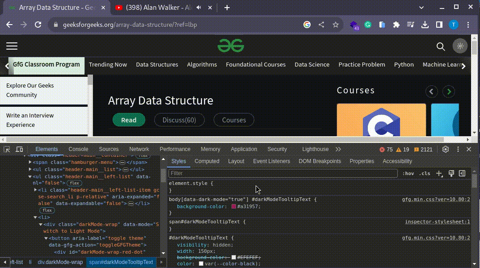The image size is (480, 268).
Task: Click the GeeksforGeeks hamburger menu
Action: tap(12, 46)
